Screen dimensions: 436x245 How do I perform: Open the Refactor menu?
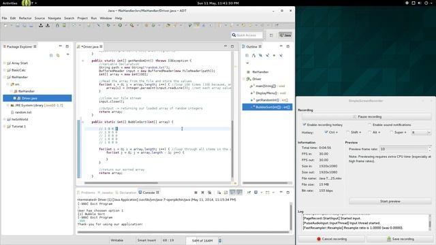pyautogui.click(x=25, y=18)
